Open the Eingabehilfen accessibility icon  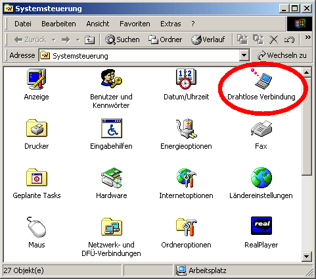click(112, 128)
